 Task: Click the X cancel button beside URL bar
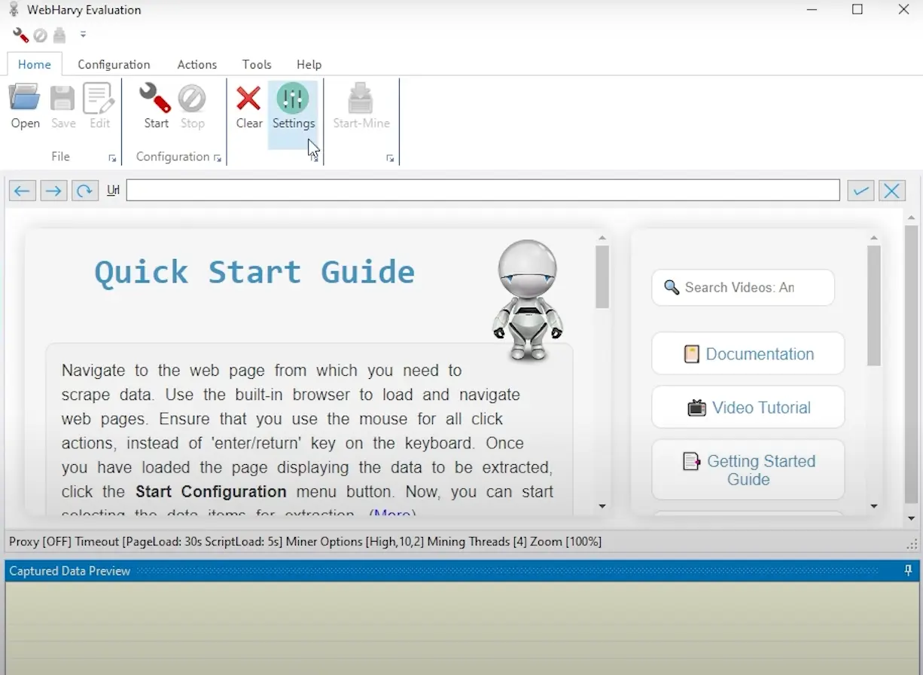tap(892, 191)
